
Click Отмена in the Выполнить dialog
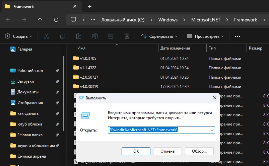click(167, 151)
